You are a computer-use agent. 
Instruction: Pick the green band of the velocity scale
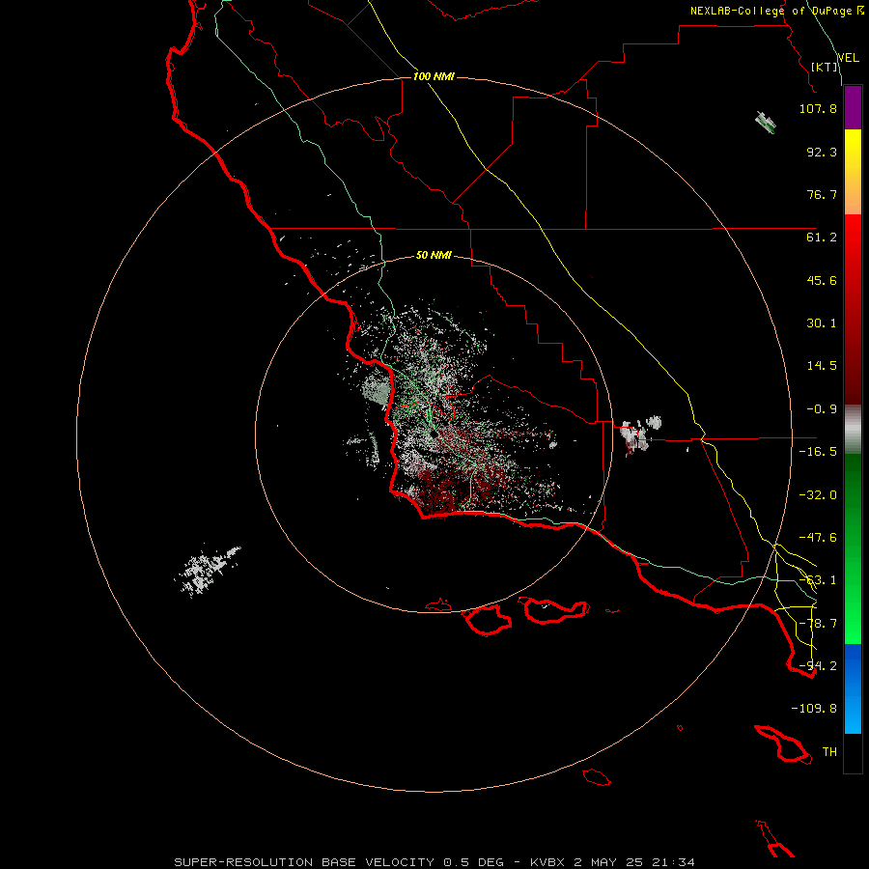853,548
